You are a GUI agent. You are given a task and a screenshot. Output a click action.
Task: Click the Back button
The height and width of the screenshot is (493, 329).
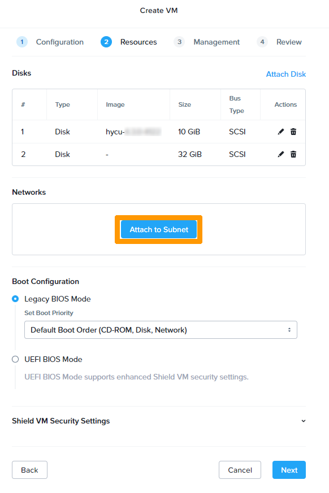pyautogui.click(x=29, y=470)
